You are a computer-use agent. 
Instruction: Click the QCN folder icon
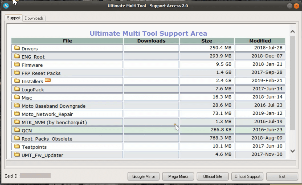(x=17, y=130)
